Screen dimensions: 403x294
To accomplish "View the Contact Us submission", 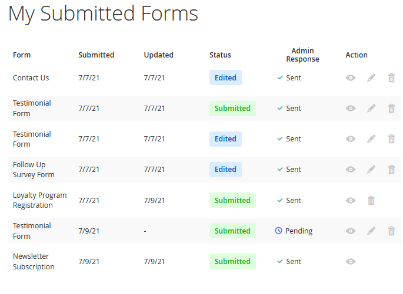I will pyautogui.click(x=351, y=77).
